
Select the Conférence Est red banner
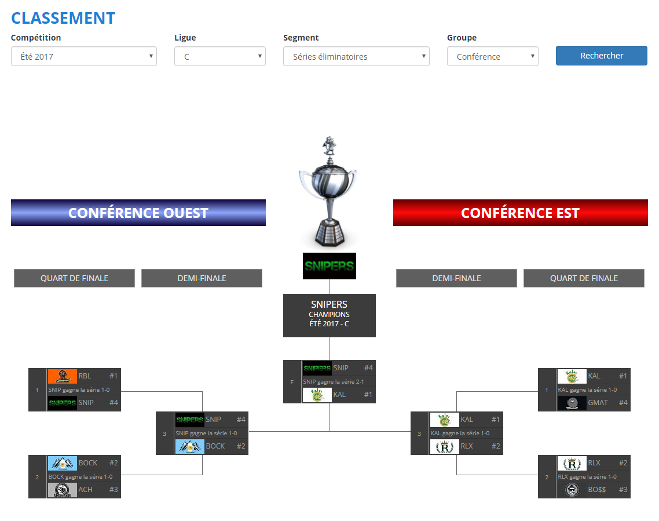coord(520,213)
